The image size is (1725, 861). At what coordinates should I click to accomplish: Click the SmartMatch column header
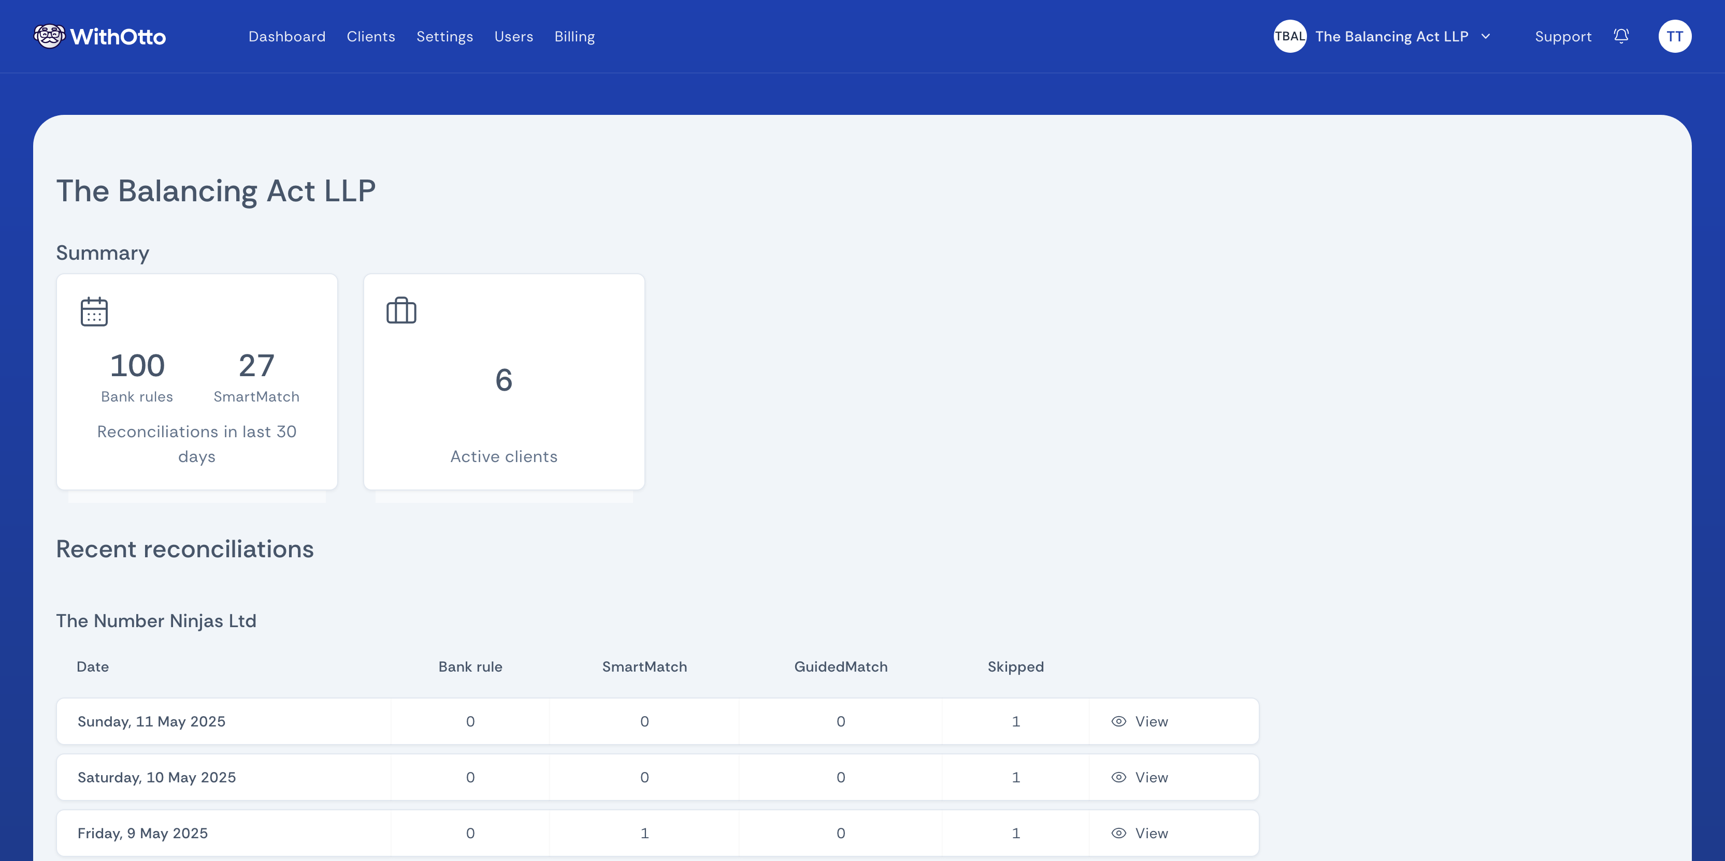click(x=644, y=666)
